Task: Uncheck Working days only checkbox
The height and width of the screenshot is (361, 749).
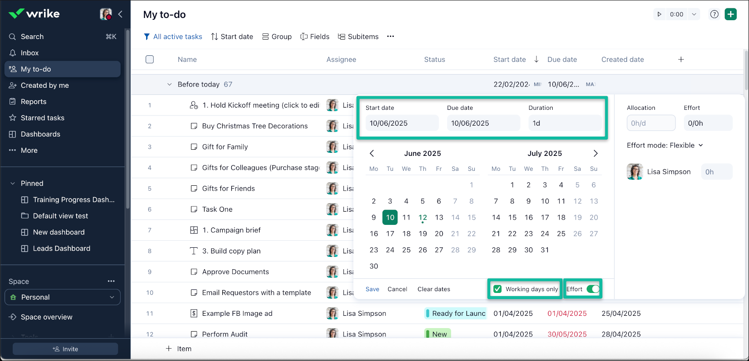Action: coord(498,289)
